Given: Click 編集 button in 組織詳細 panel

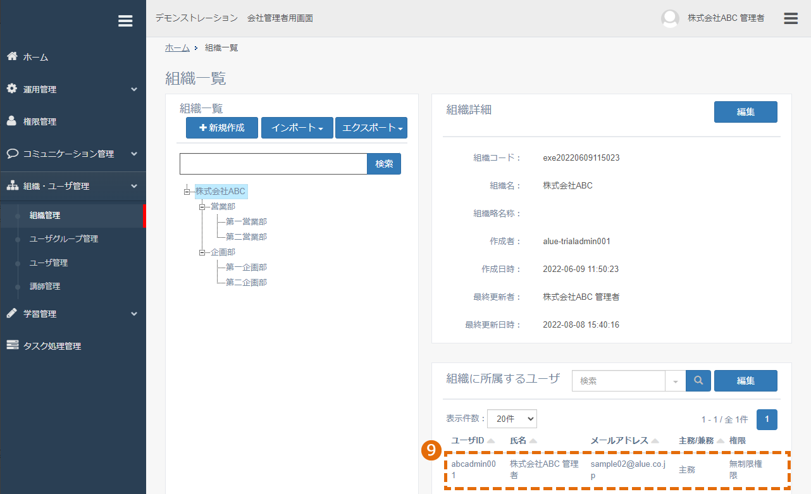Looking at the screenshot, I should [746, 112].
